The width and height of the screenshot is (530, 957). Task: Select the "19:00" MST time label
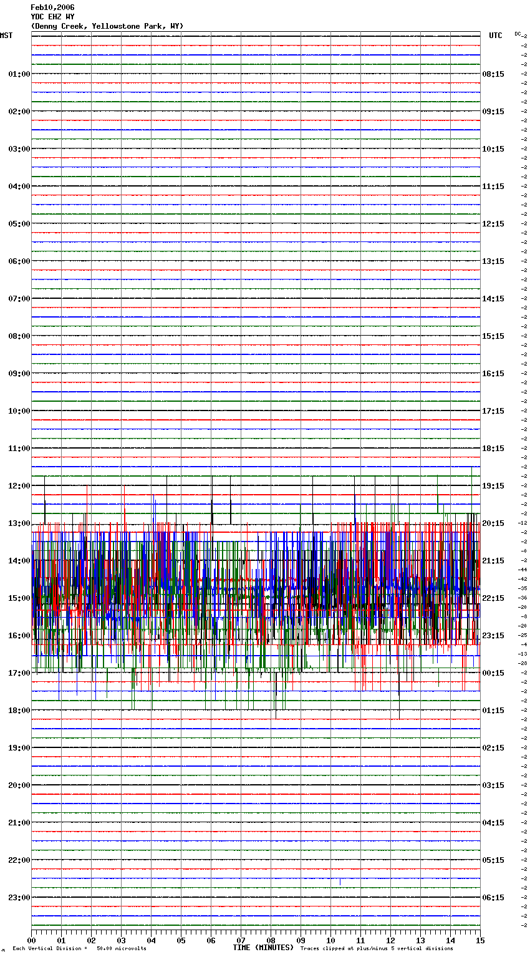click(x=19, y=748)
